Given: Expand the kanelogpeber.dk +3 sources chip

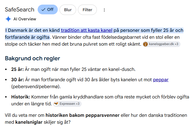Looking at the screenshot, I should [x=162, y=44].
